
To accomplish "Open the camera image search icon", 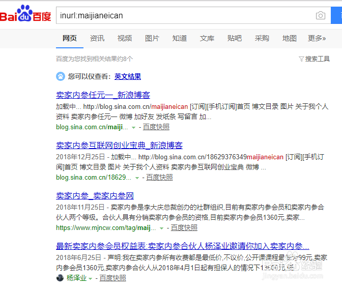I will click(321, 15).
